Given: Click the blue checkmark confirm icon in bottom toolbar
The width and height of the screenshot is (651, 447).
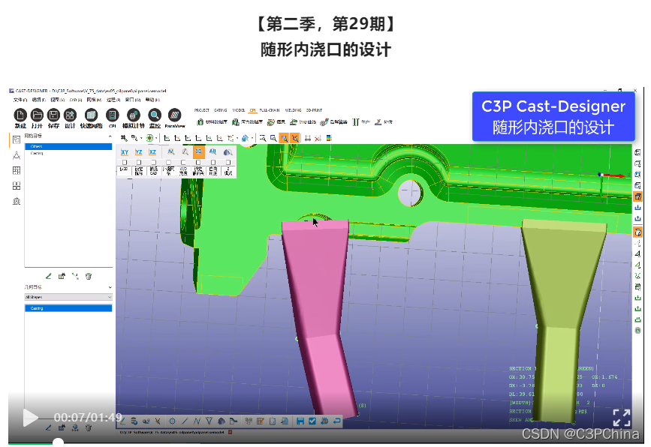Looking at the screenshot, I should click(x=312, y=421).
